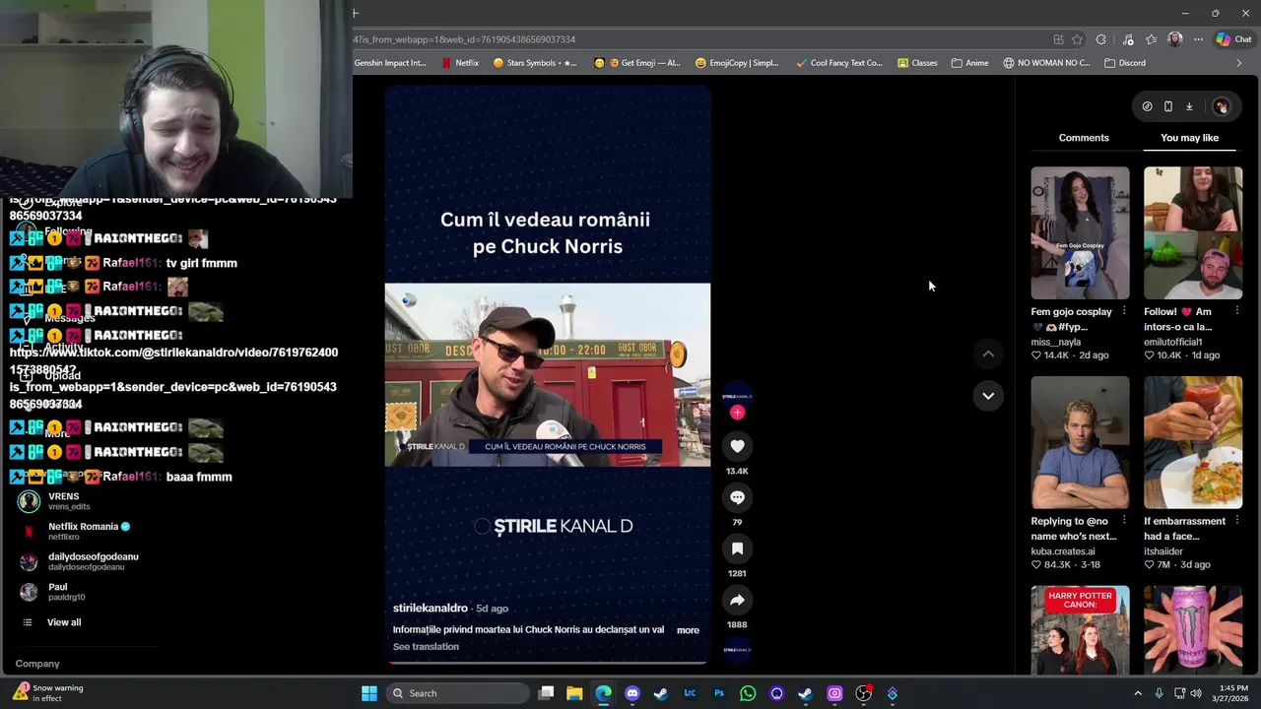Open the Netflix bookmark
The height and width of the screenshot is (709, 1261).
460,63
